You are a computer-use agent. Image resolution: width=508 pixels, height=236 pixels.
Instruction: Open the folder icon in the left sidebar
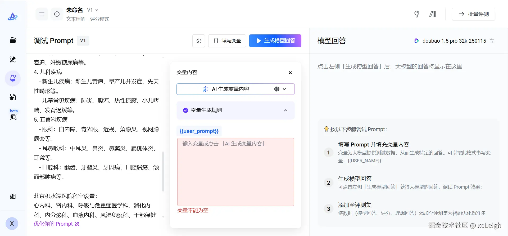pos(13,40)
